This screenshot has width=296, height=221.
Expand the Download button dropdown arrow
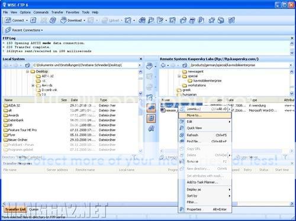(84, 21)
